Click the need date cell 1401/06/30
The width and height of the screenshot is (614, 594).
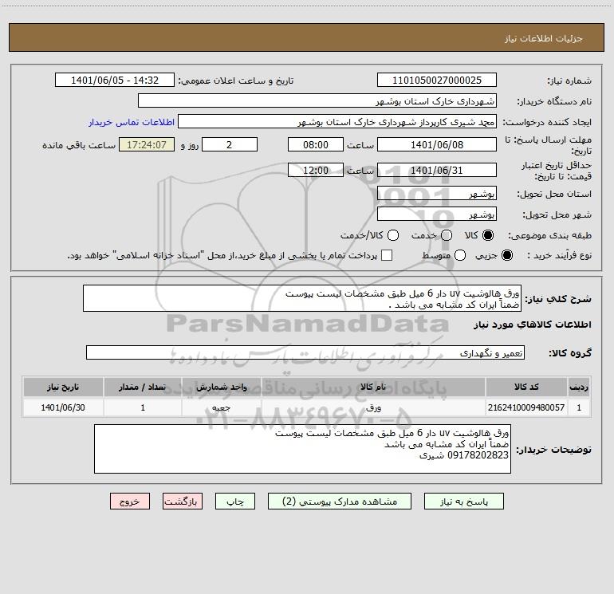coord(63,407)
